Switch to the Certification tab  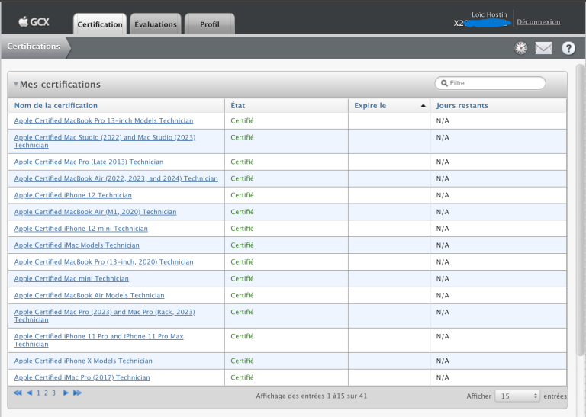click(100, 24)
